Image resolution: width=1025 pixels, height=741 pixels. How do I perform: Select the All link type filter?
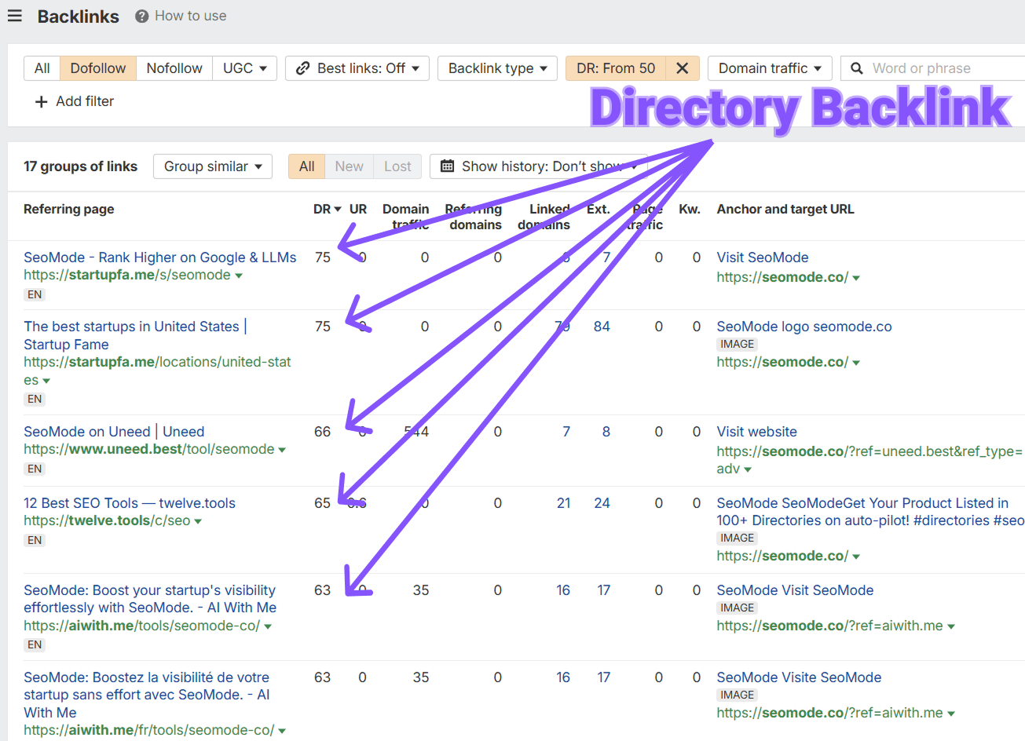(x=42, y=68)
